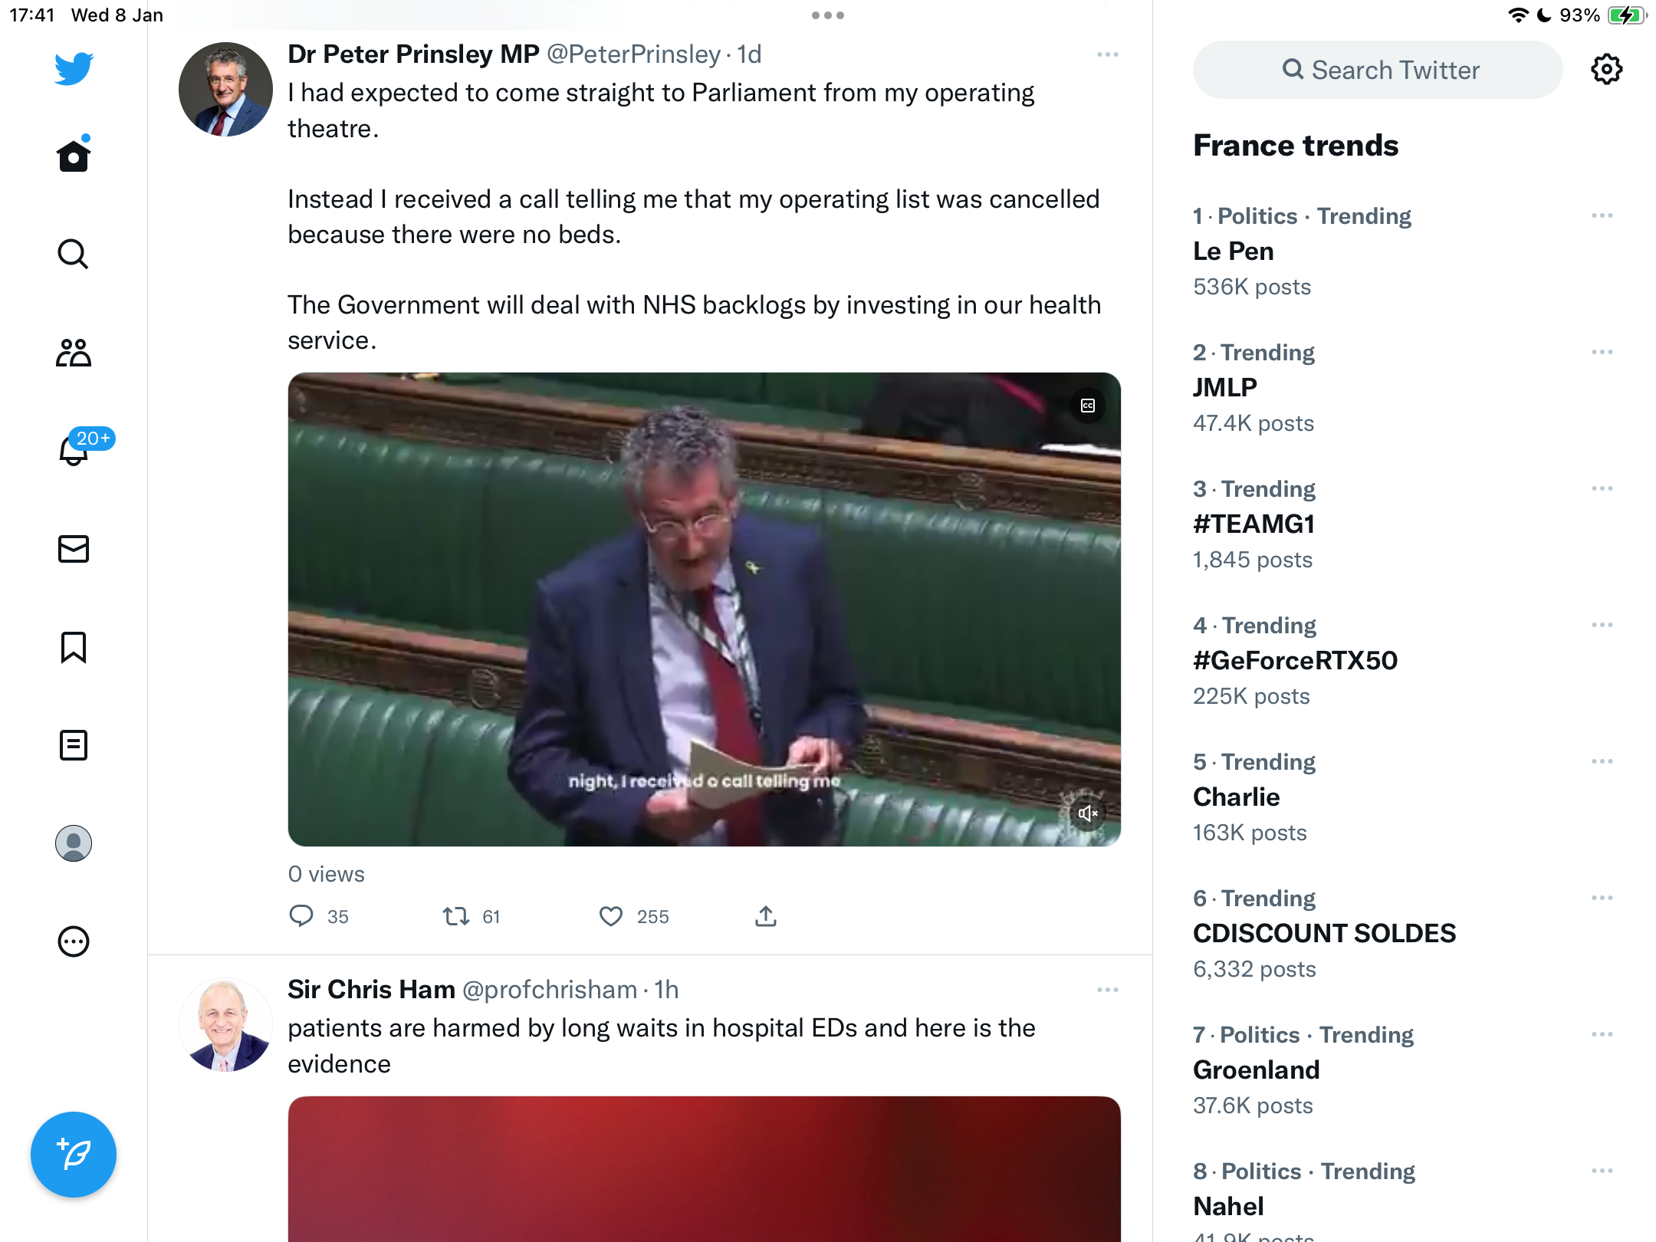Open the trends settings gear icon
This screenshot has width=1656, height=1242.
tap(1606, 70)
